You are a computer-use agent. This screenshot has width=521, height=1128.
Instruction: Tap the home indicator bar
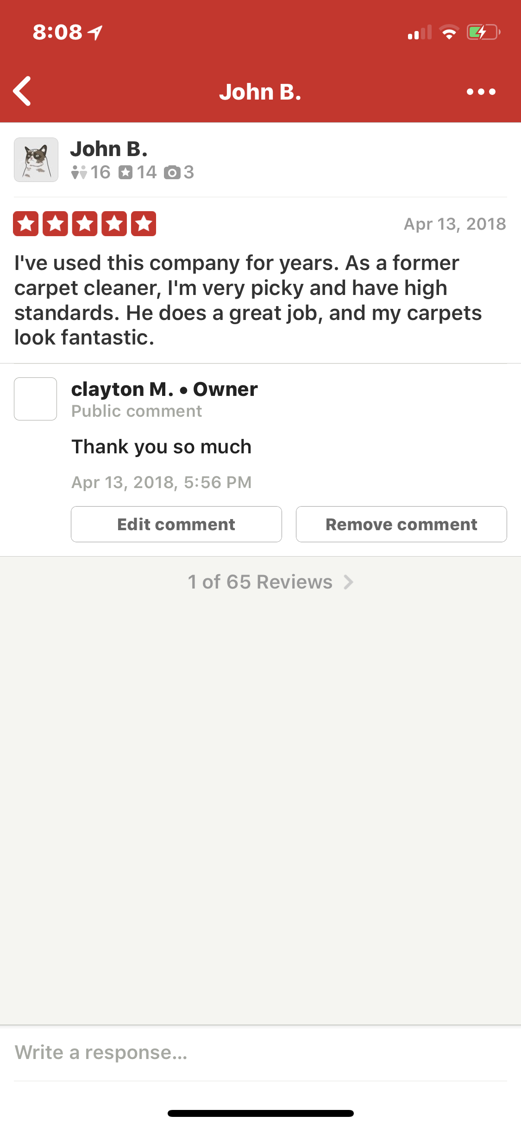click(260, 1113)
